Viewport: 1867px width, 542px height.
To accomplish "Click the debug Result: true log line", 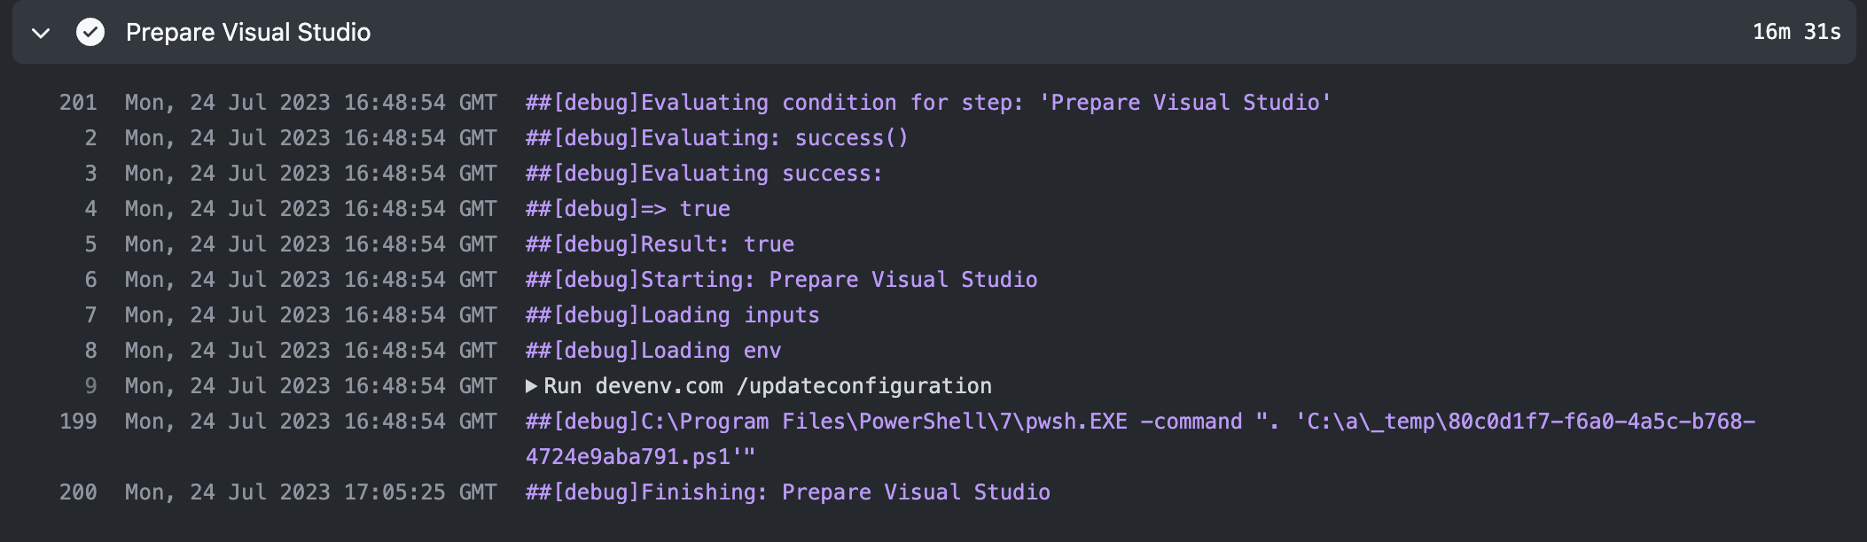I will (x=659, y=244).
